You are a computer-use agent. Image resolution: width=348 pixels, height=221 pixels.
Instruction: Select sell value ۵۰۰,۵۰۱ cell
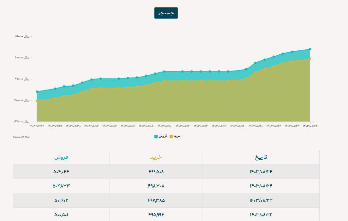click(x=61, y=215)
